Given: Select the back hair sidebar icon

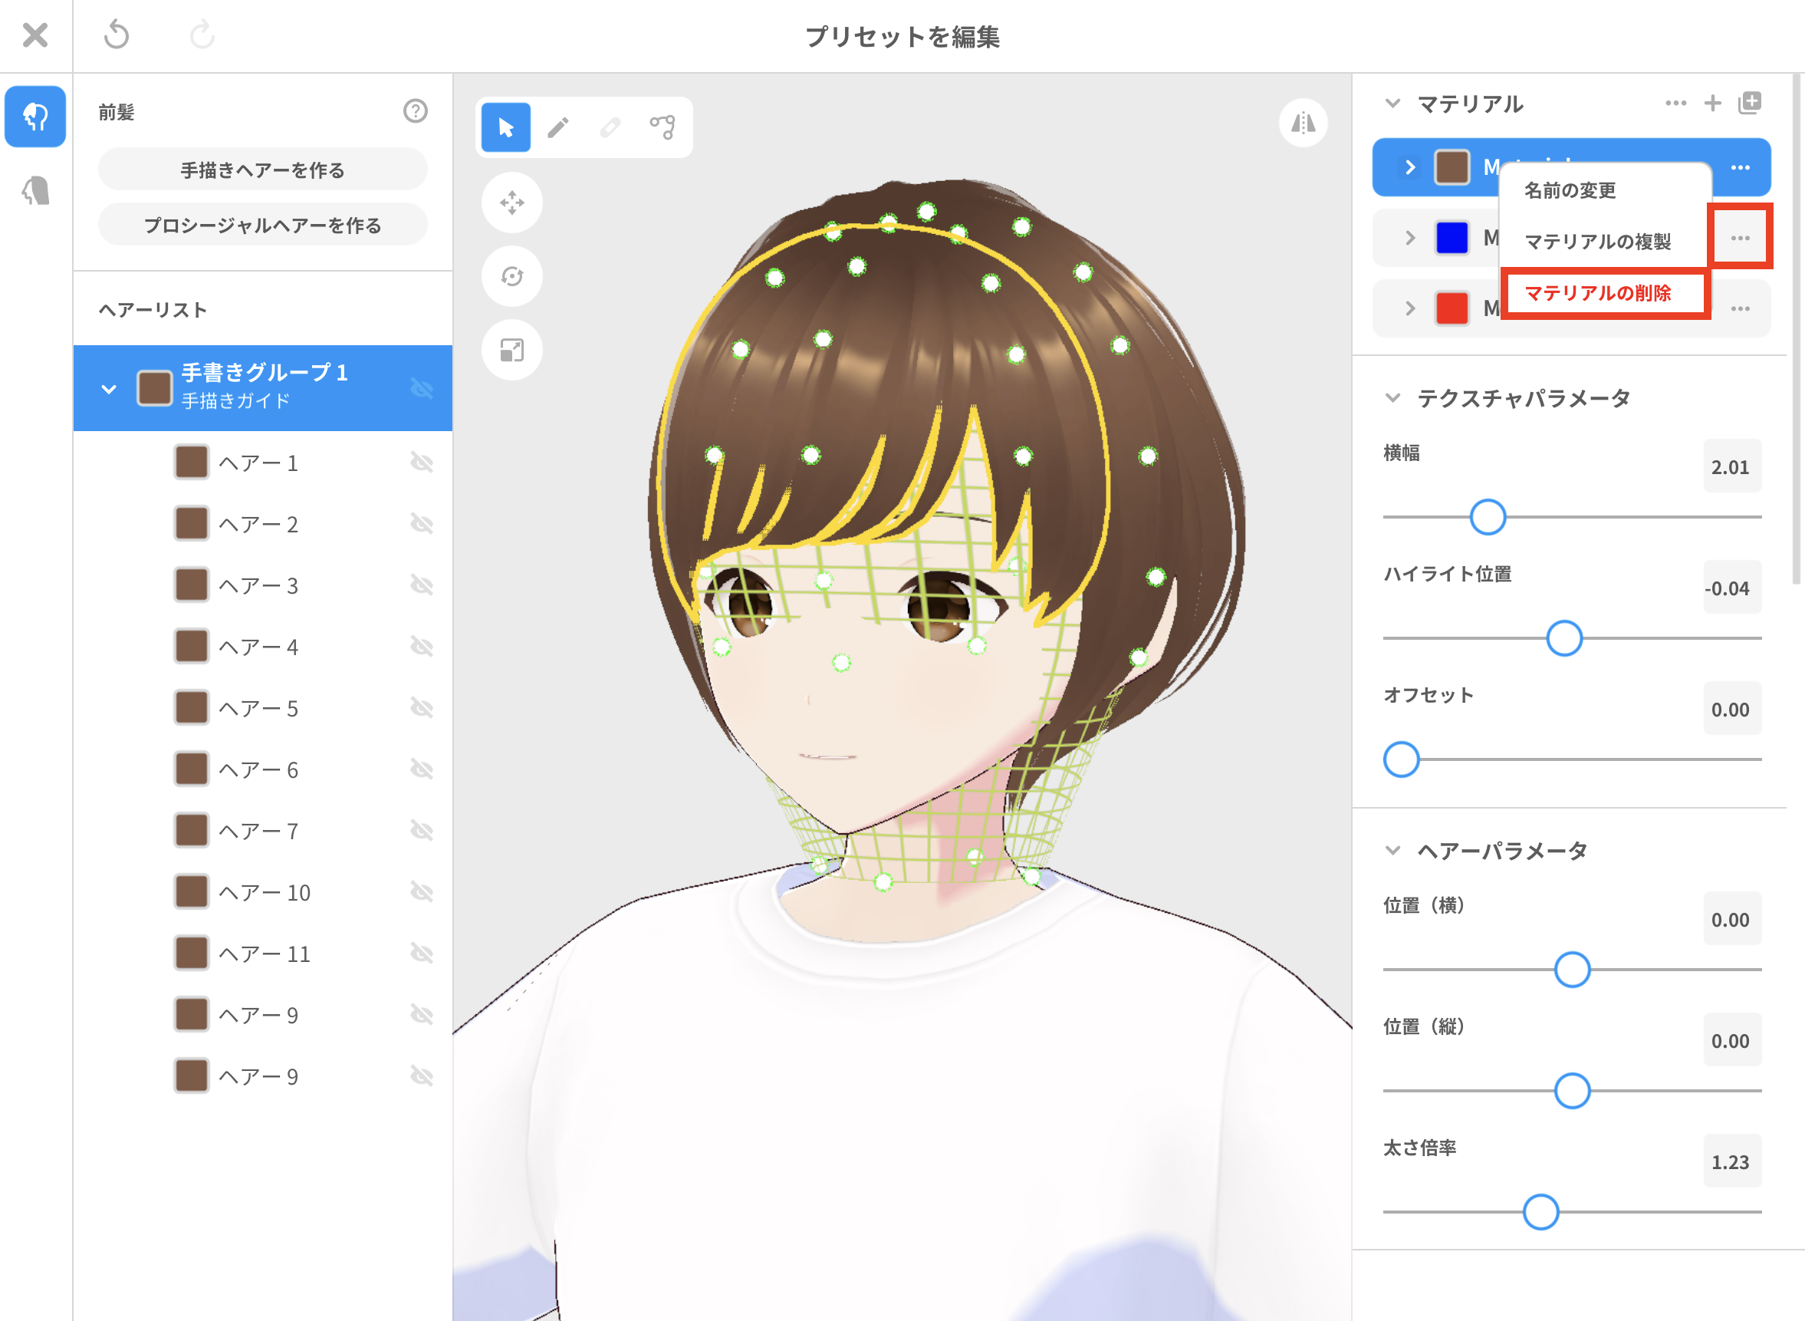Looking at the screenshot, I should (x=35, y=190).
